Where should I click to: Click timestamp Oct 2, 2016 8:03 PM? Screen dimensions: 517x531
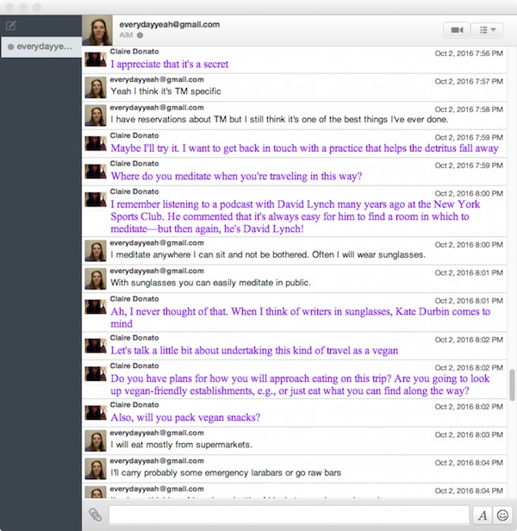pyautogui.click(x=469, y=434)
